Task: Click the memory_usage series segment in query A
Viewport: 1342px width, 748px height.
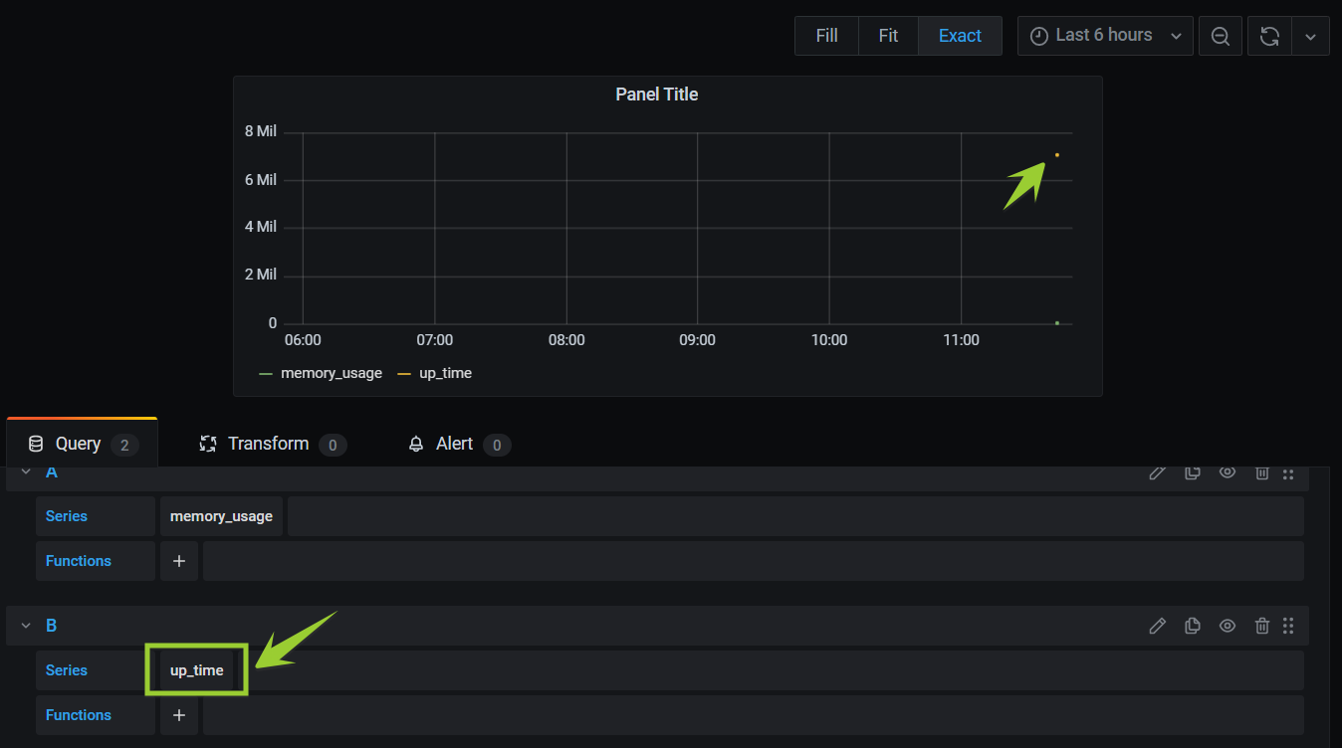Action: 221,516
